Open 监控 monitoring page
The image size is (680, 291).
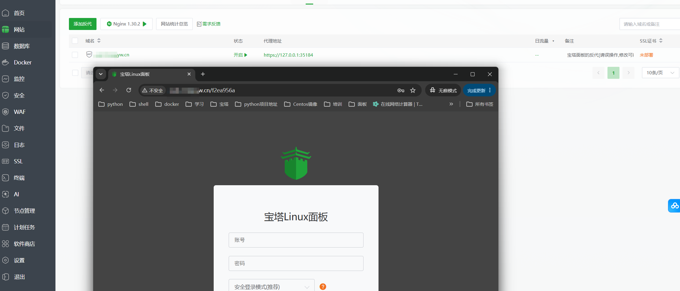[x=19, y=79]
